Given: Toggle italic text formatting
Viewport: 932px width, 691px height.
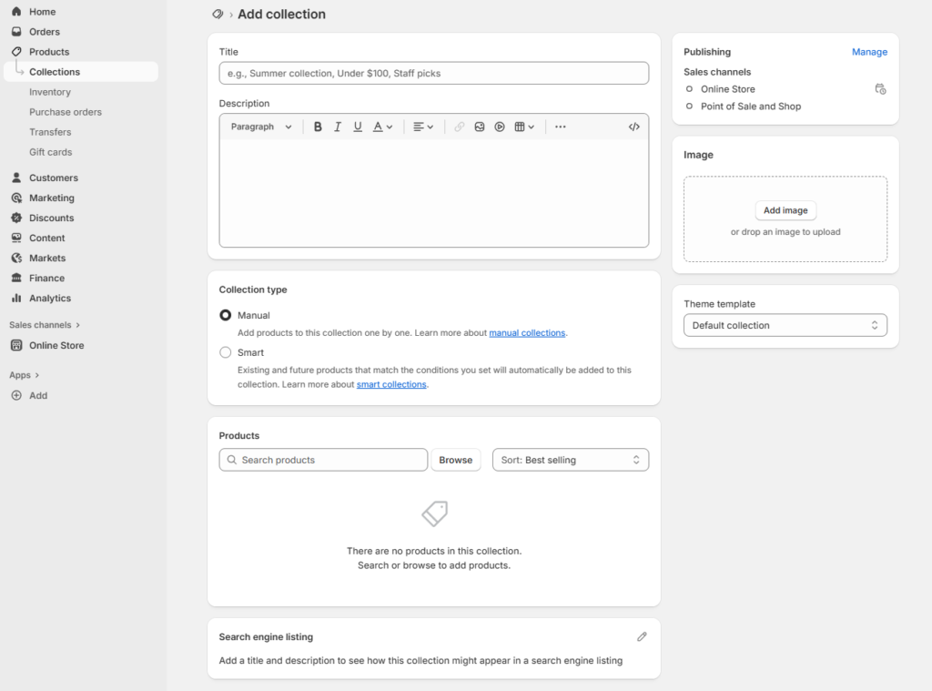Looking at the screenshot, I should tap(338, 127).
